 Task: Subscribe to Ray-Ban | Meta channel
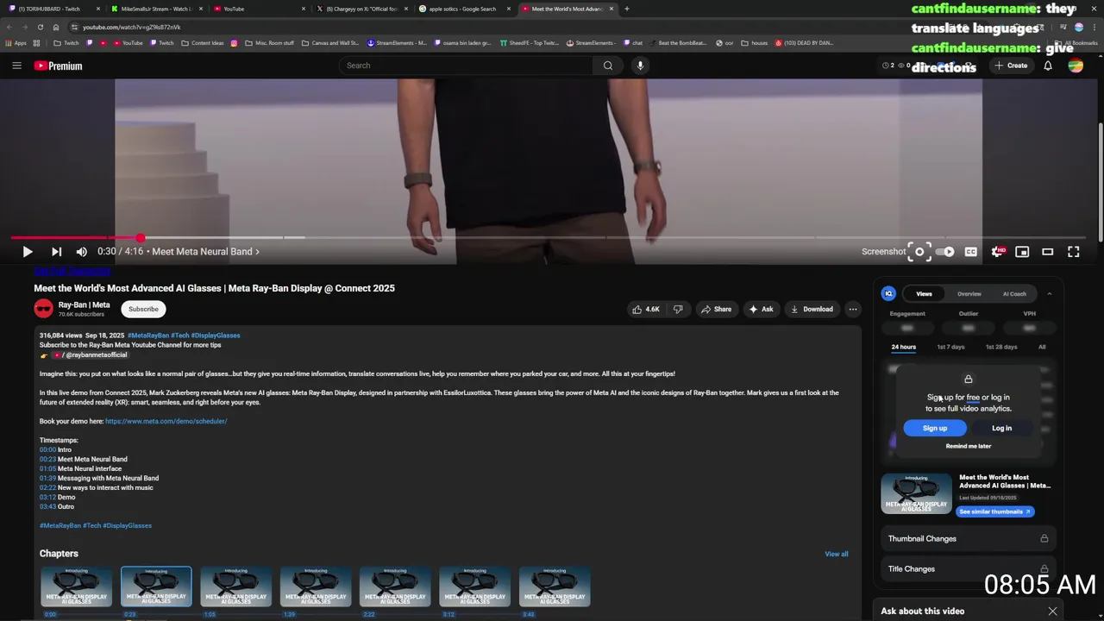pyautogui.click(x=143, y=309)
